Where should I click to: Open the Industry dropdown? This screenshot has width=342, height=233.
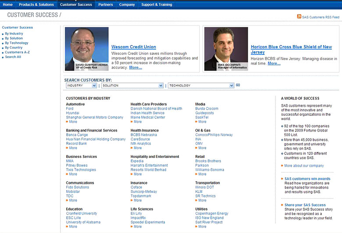coord(81,86)
